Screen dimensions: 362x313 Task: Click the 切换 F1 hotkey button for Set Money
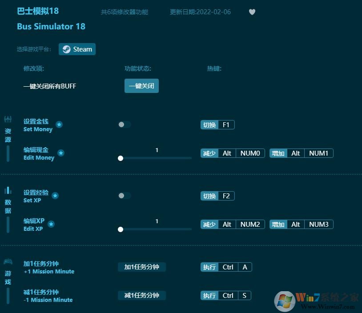click(x=217, y=124)
